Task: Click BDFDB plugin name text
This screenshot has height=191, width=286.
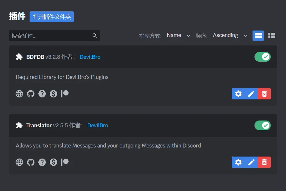Action: click(x=35, y=57)
